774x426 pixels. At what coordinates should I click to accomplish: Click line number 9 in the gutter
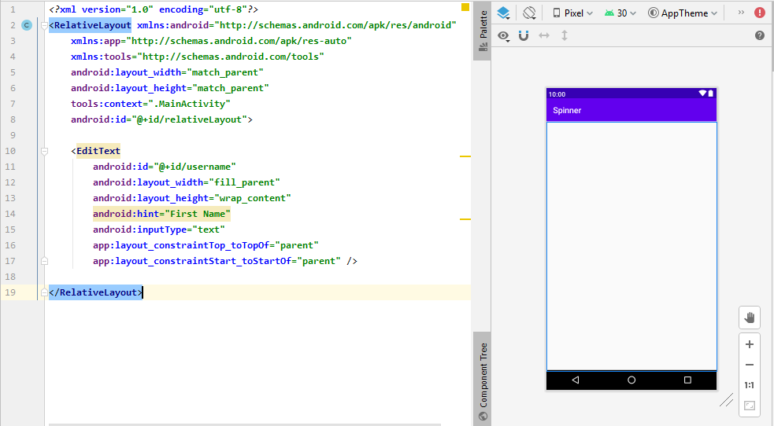click(13, 135)
